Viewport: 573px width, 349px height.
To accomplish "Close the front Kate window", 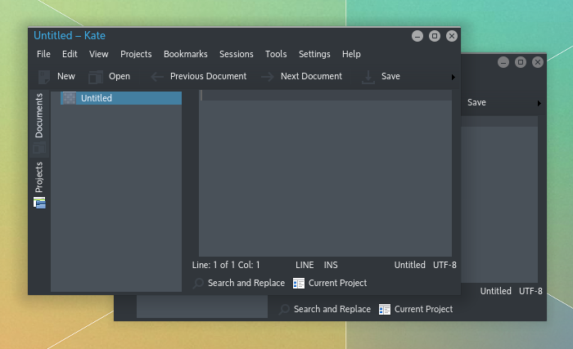I will tap(452, 36).
